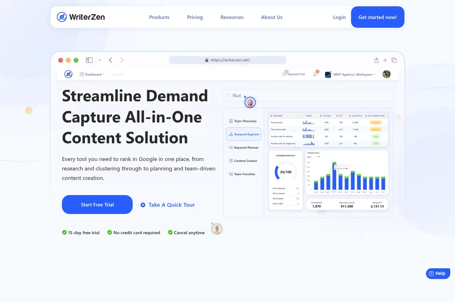Viewport: 455px width, 303px height.
Task: Click the Cancel anytime text
Action: (189, 232)
